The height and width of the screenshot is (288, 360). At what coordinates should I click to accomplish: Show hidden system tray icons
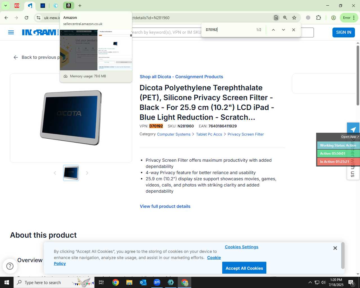coord(310,282)
